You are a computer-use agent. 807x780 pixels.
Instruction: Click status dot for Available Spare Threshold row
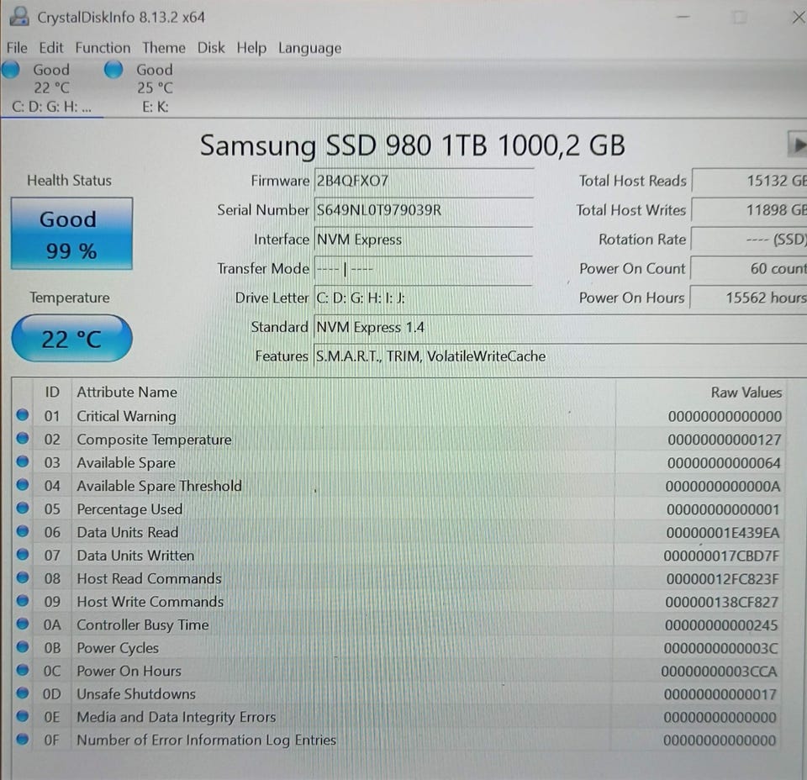tap(22, 484)
